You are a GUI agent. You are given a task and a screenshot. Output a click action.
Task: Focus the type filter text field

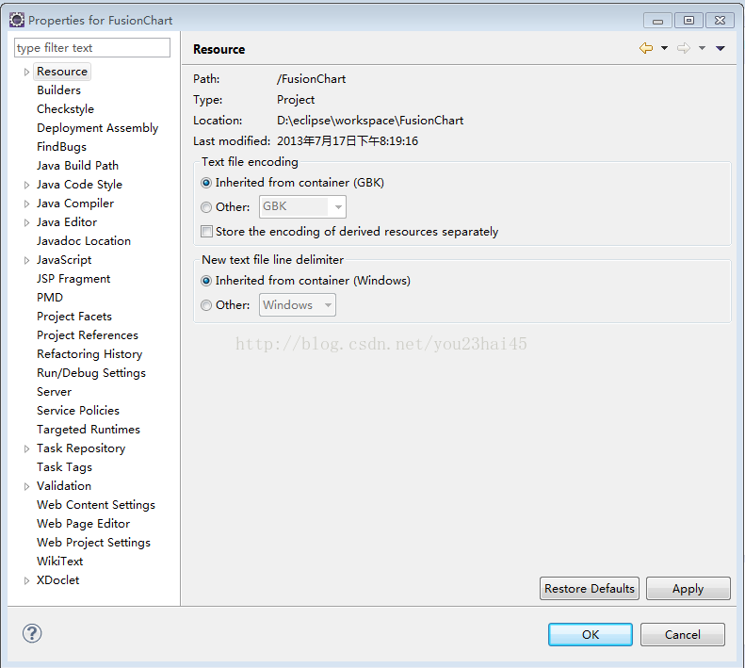click(92, 48)
